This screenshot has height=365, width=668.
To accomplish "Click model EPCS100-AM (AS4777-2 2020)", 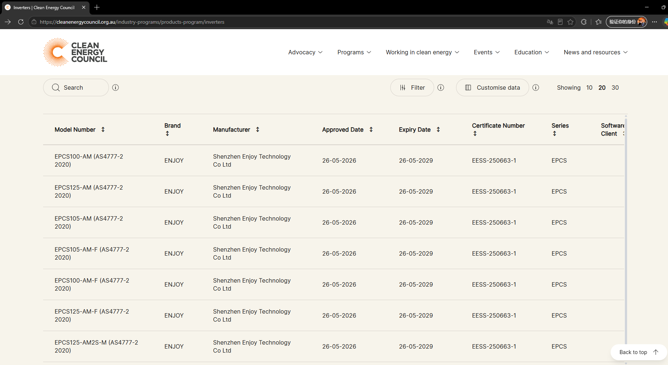I will point(89,160).
